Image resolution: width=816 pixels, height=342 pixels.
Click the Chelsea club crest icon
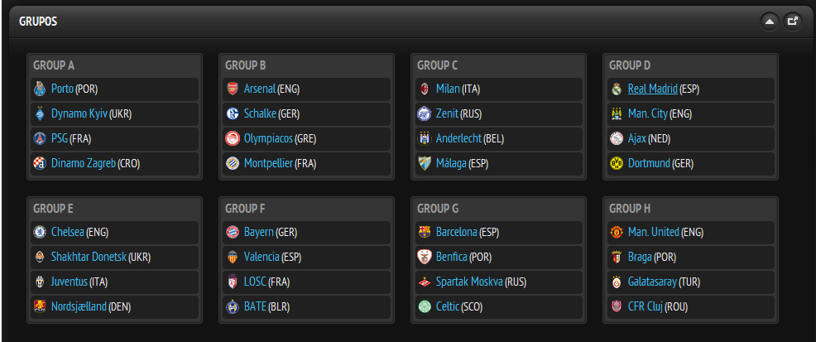[40, 233]
